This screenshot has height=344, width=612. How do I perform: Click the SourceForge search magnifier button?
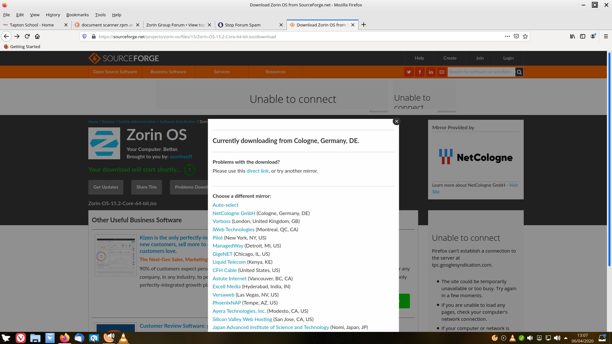pyautogui.click(x=519, y=72)
